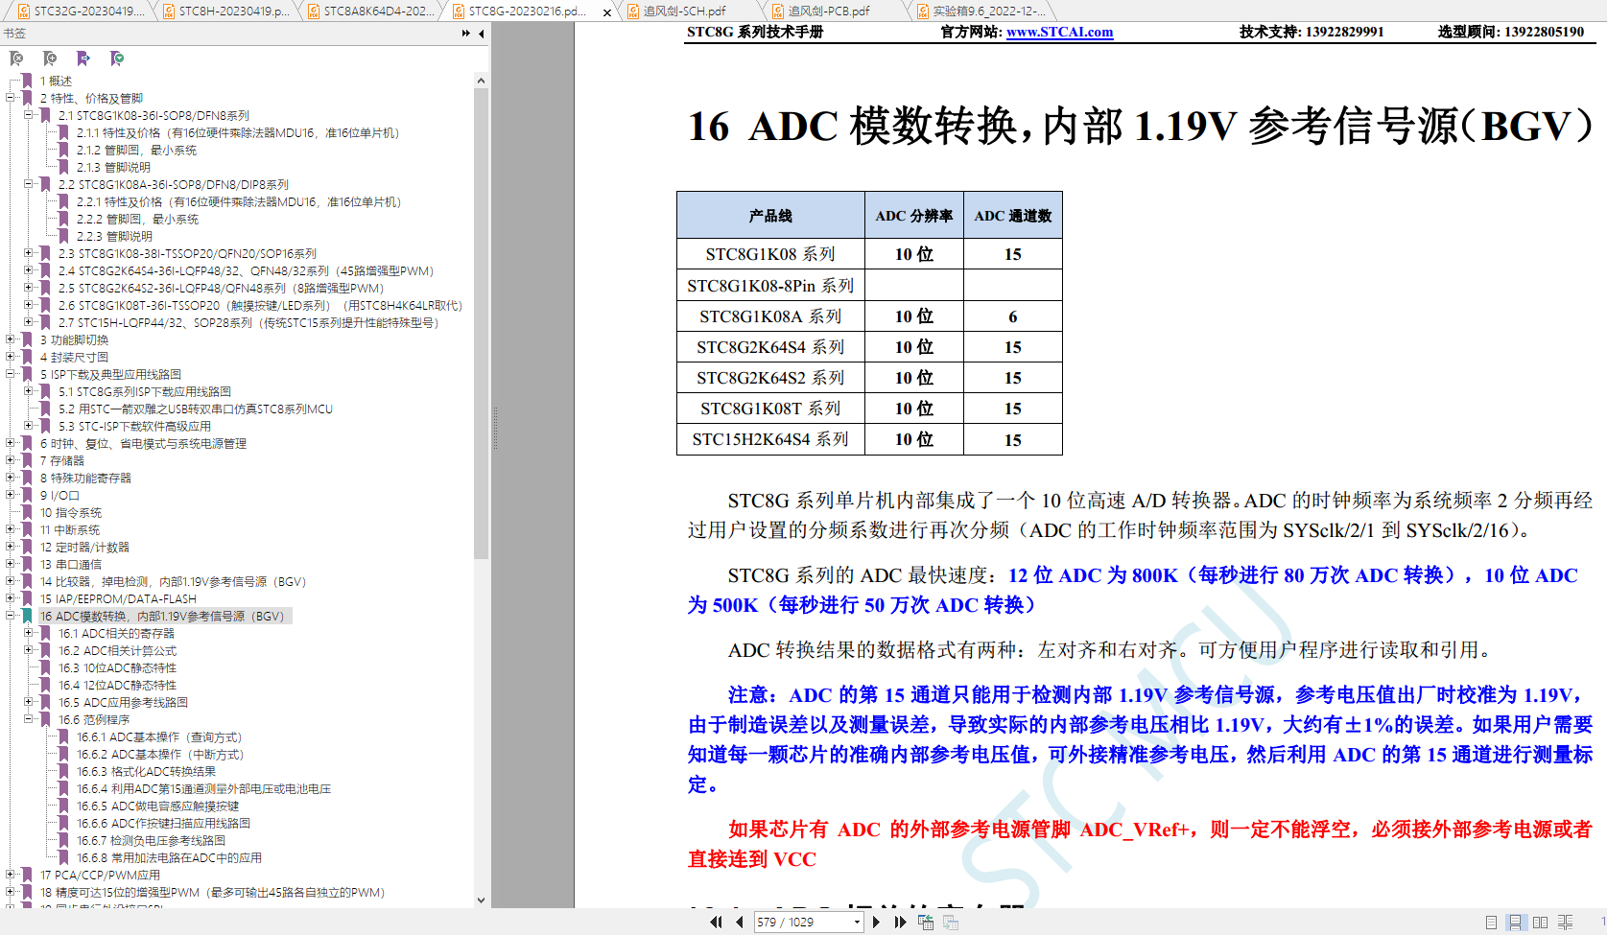This screenshot has height=935, width=1607.
Task: Click the 'ADC 分辨率' table header cell
Action: click(913, 216)
